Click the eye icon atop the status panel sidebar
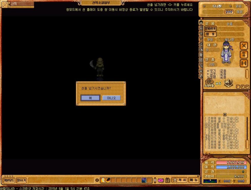Viewport: 251px width, 190px height. tap(201, 23)
